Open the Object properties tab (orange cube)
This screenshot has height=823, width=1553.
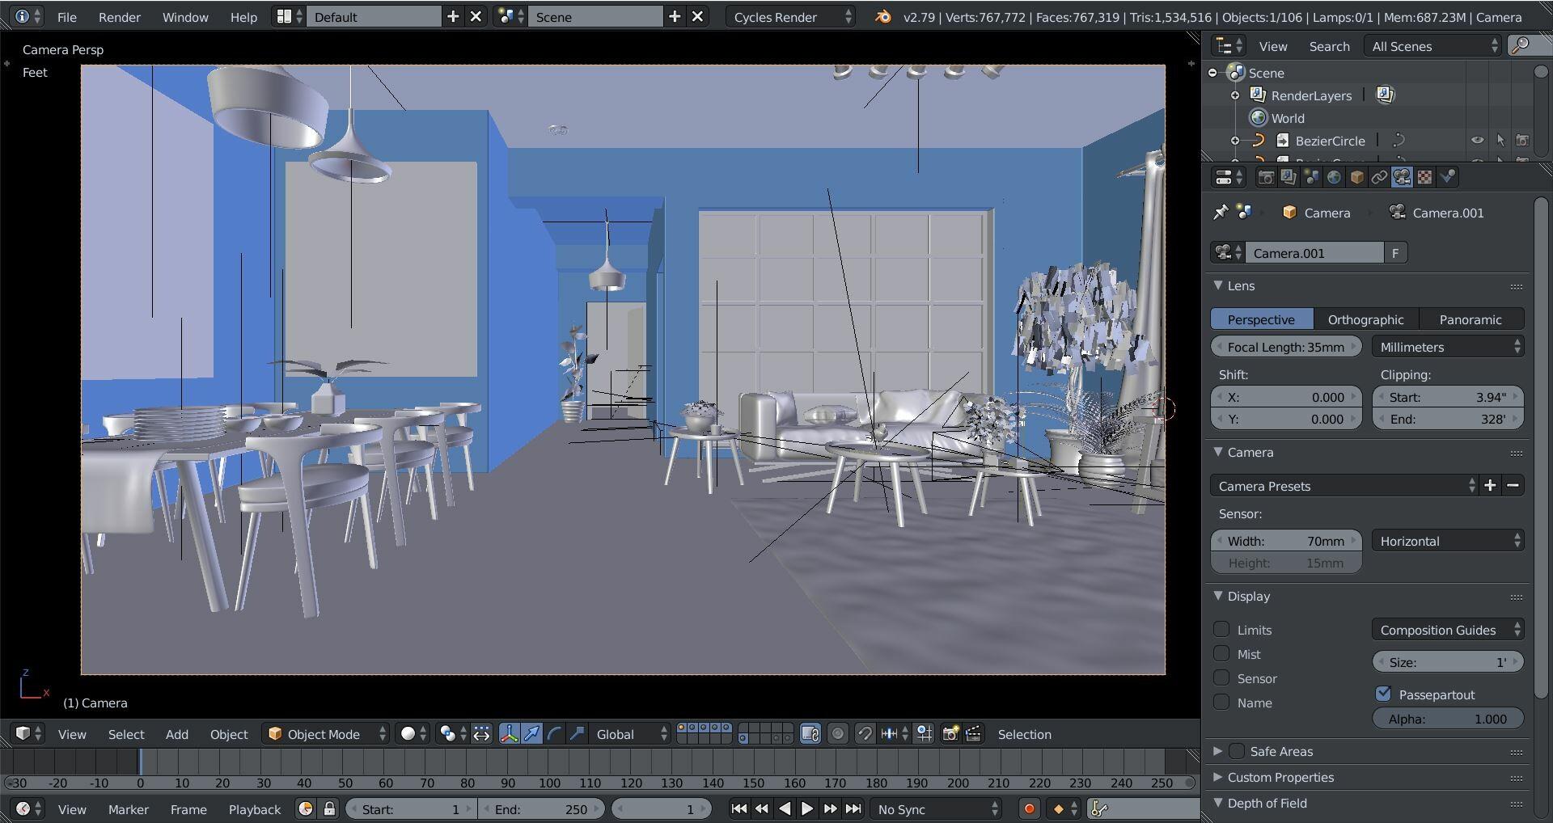tap(1356, 177)
